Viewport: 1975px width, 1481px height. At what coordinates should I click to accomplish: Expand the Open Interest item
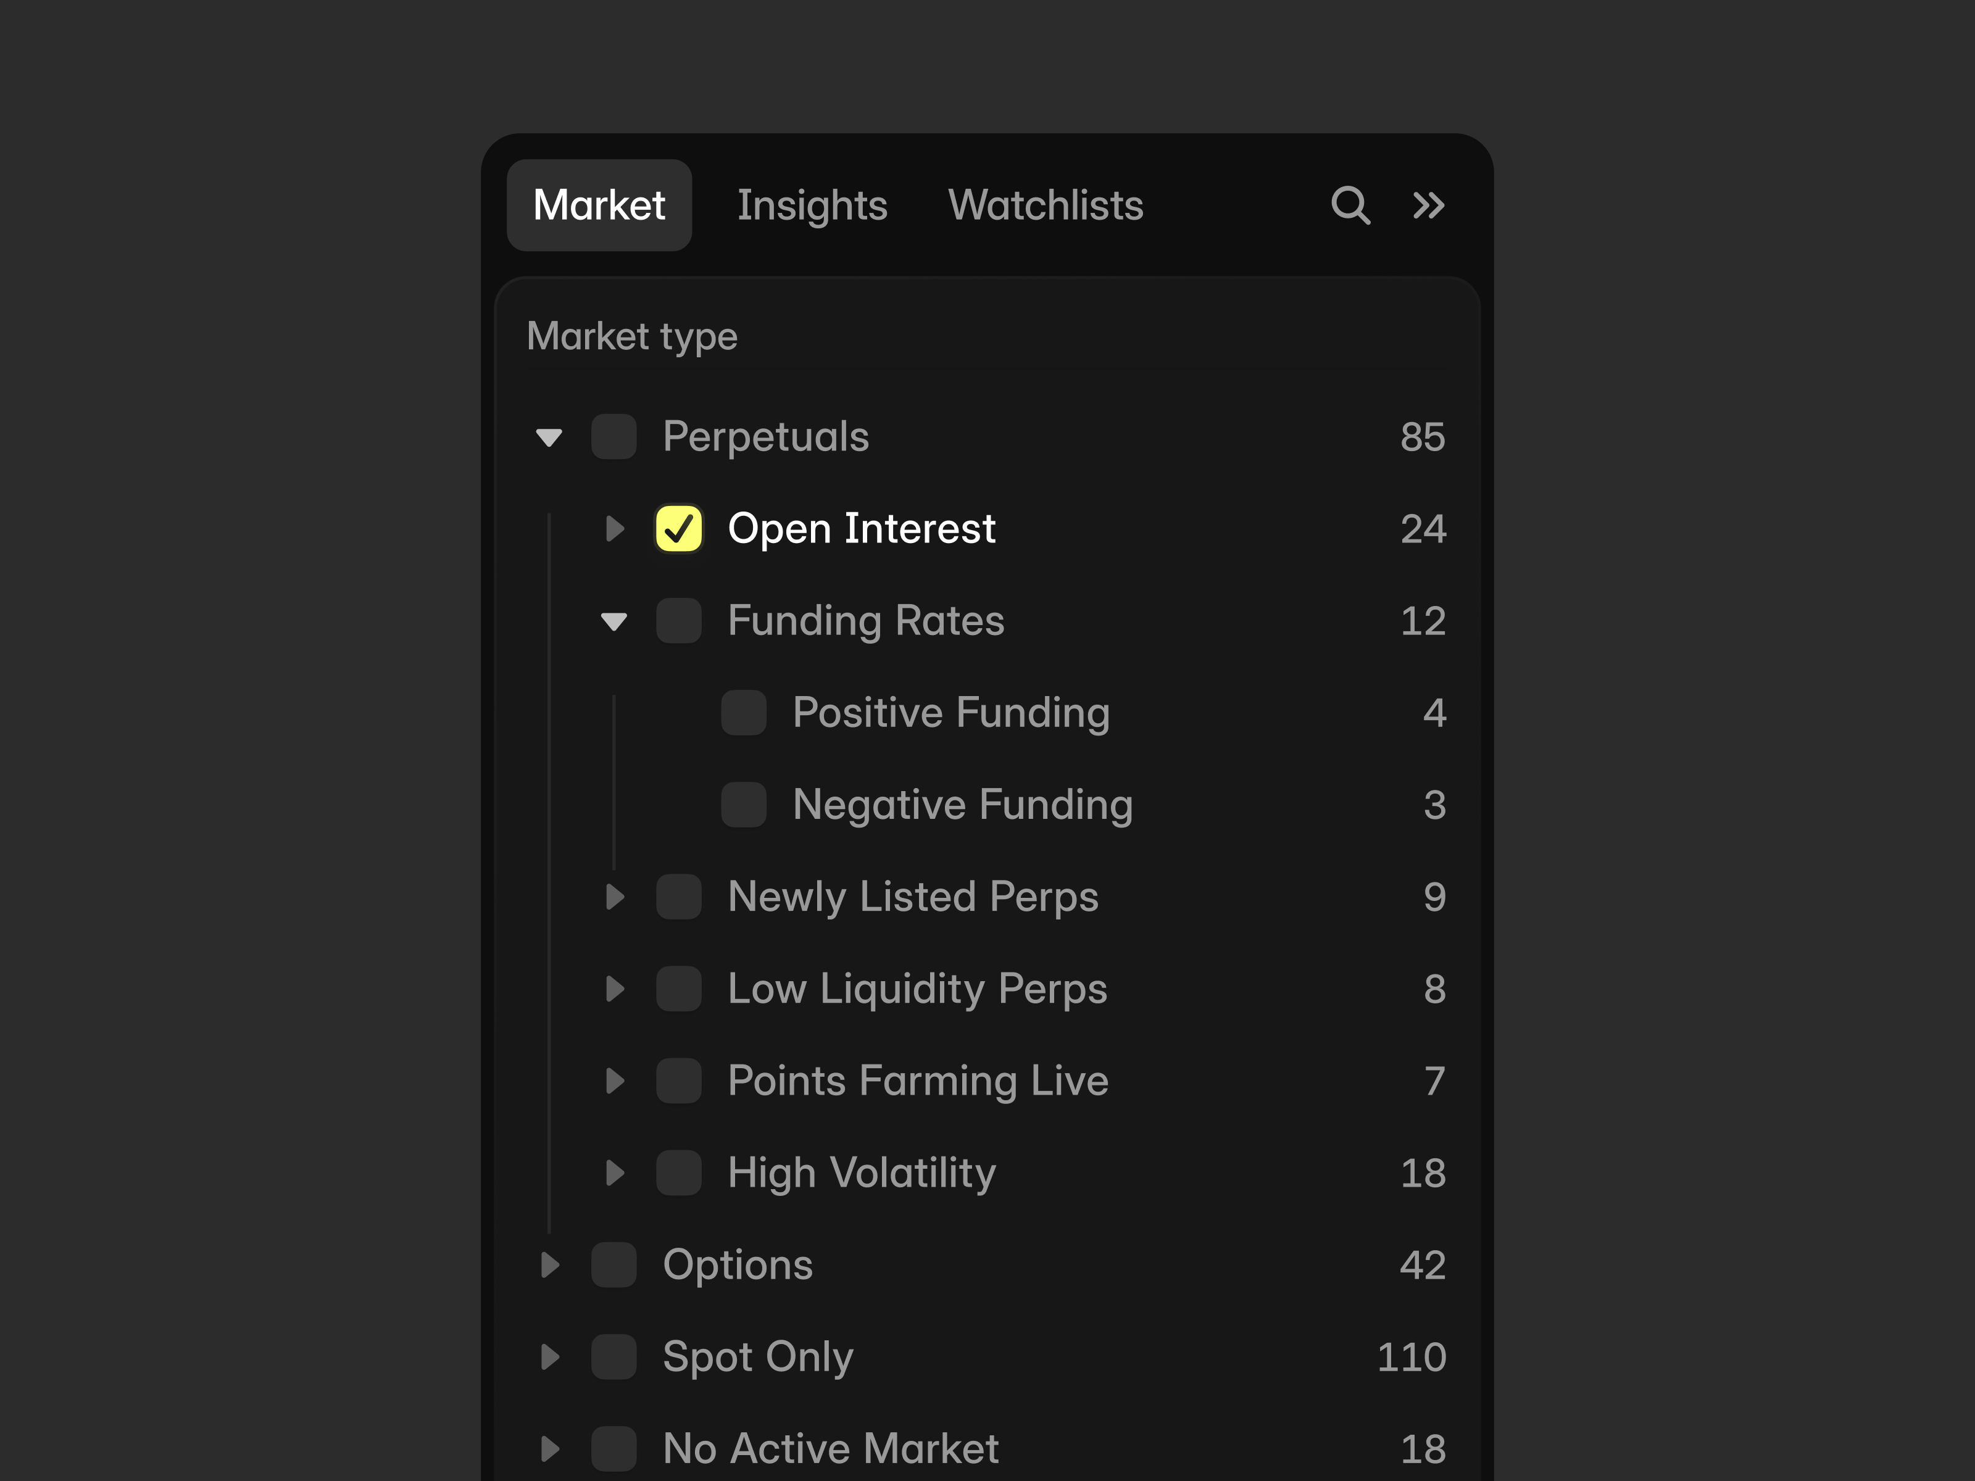pyautogui.click(x=614, y=528)
